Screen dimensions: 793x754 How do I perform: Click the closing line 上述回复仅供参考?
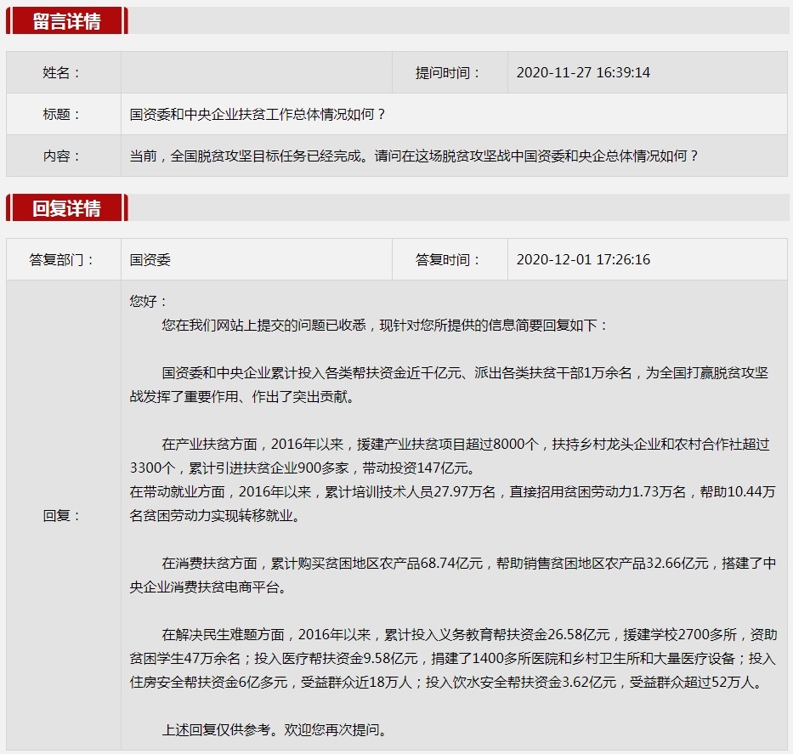274,729
